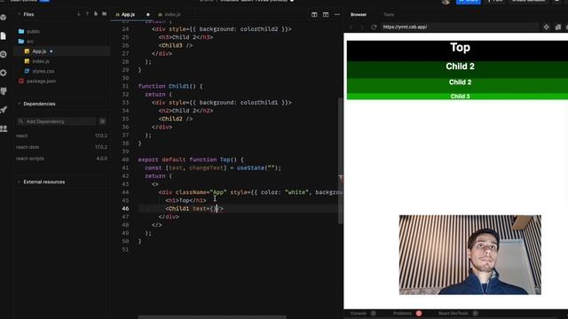
Task: Click the Child 3 bar in preview
Action: click(457, 97)
